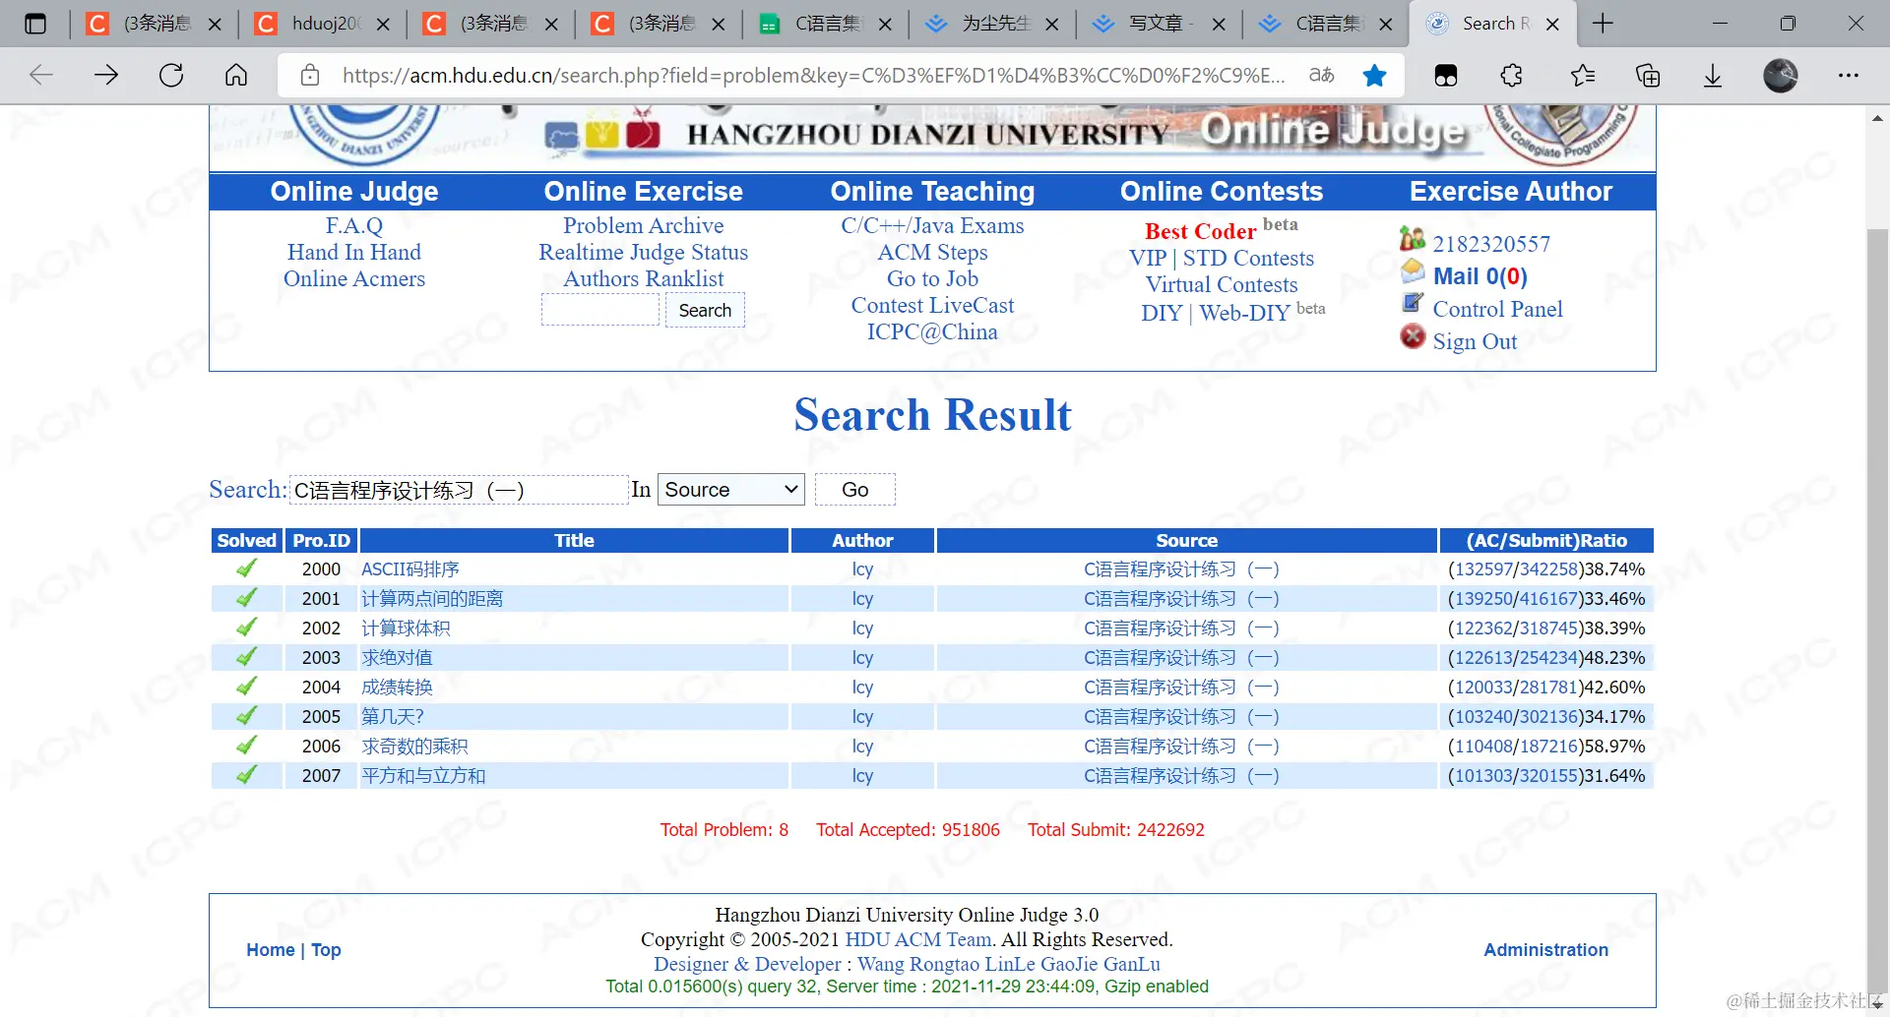Click the Sign Out red cross icon
This screenshot has height=1017, width=1890.
pos(1413,337)
